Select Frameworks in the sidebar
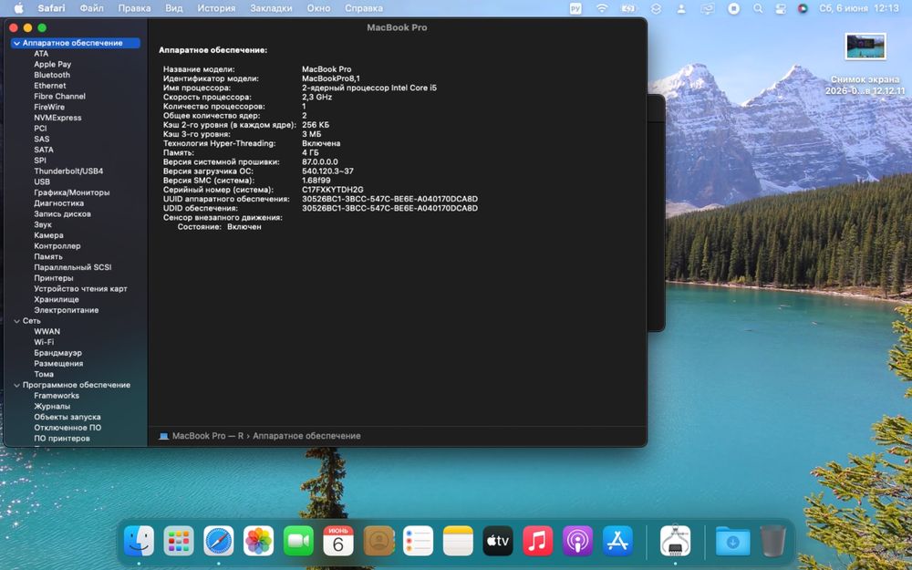The image size is (912, 570). tap(57, 396)
